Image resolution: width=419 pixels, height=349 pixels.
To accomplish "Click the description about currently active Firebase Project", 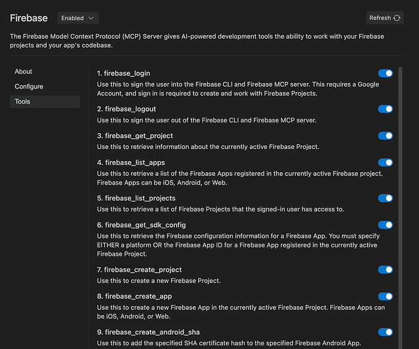I will (208, 147).
